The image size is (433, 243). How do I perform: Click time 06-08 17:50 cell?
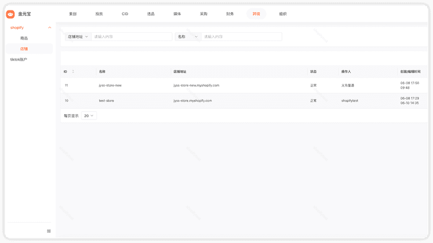[409, 83]
